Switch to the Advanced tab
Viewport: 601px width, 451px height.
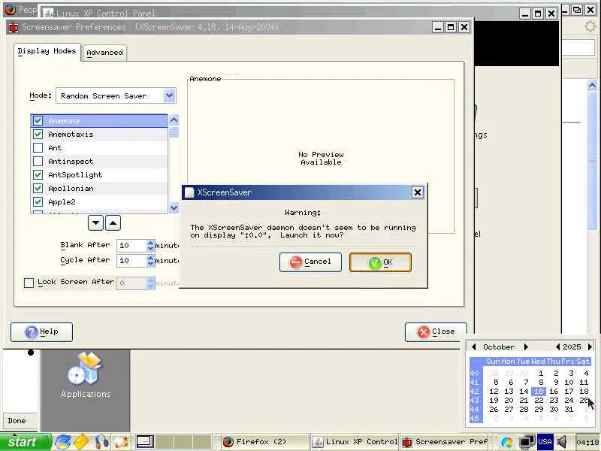pyautogui.click(x=104, y=53)
